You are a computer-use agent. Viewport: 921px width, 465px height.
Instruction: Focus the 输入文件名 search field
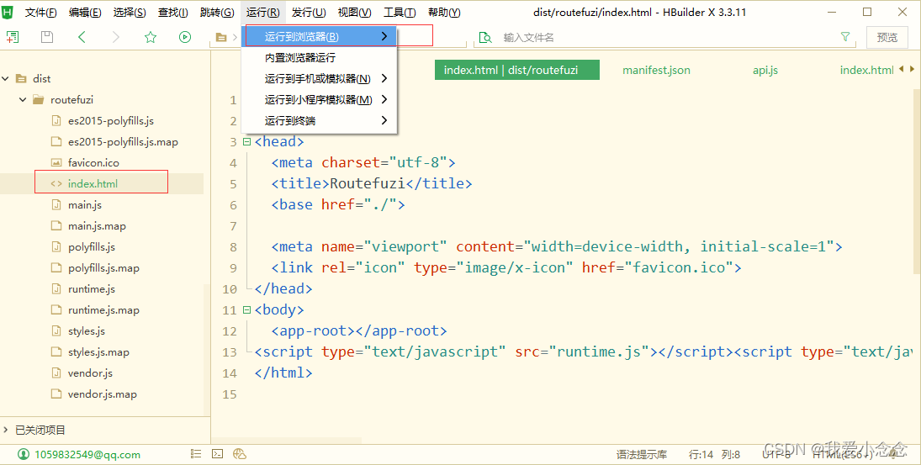pyautogui.click(x=664, y=38)
